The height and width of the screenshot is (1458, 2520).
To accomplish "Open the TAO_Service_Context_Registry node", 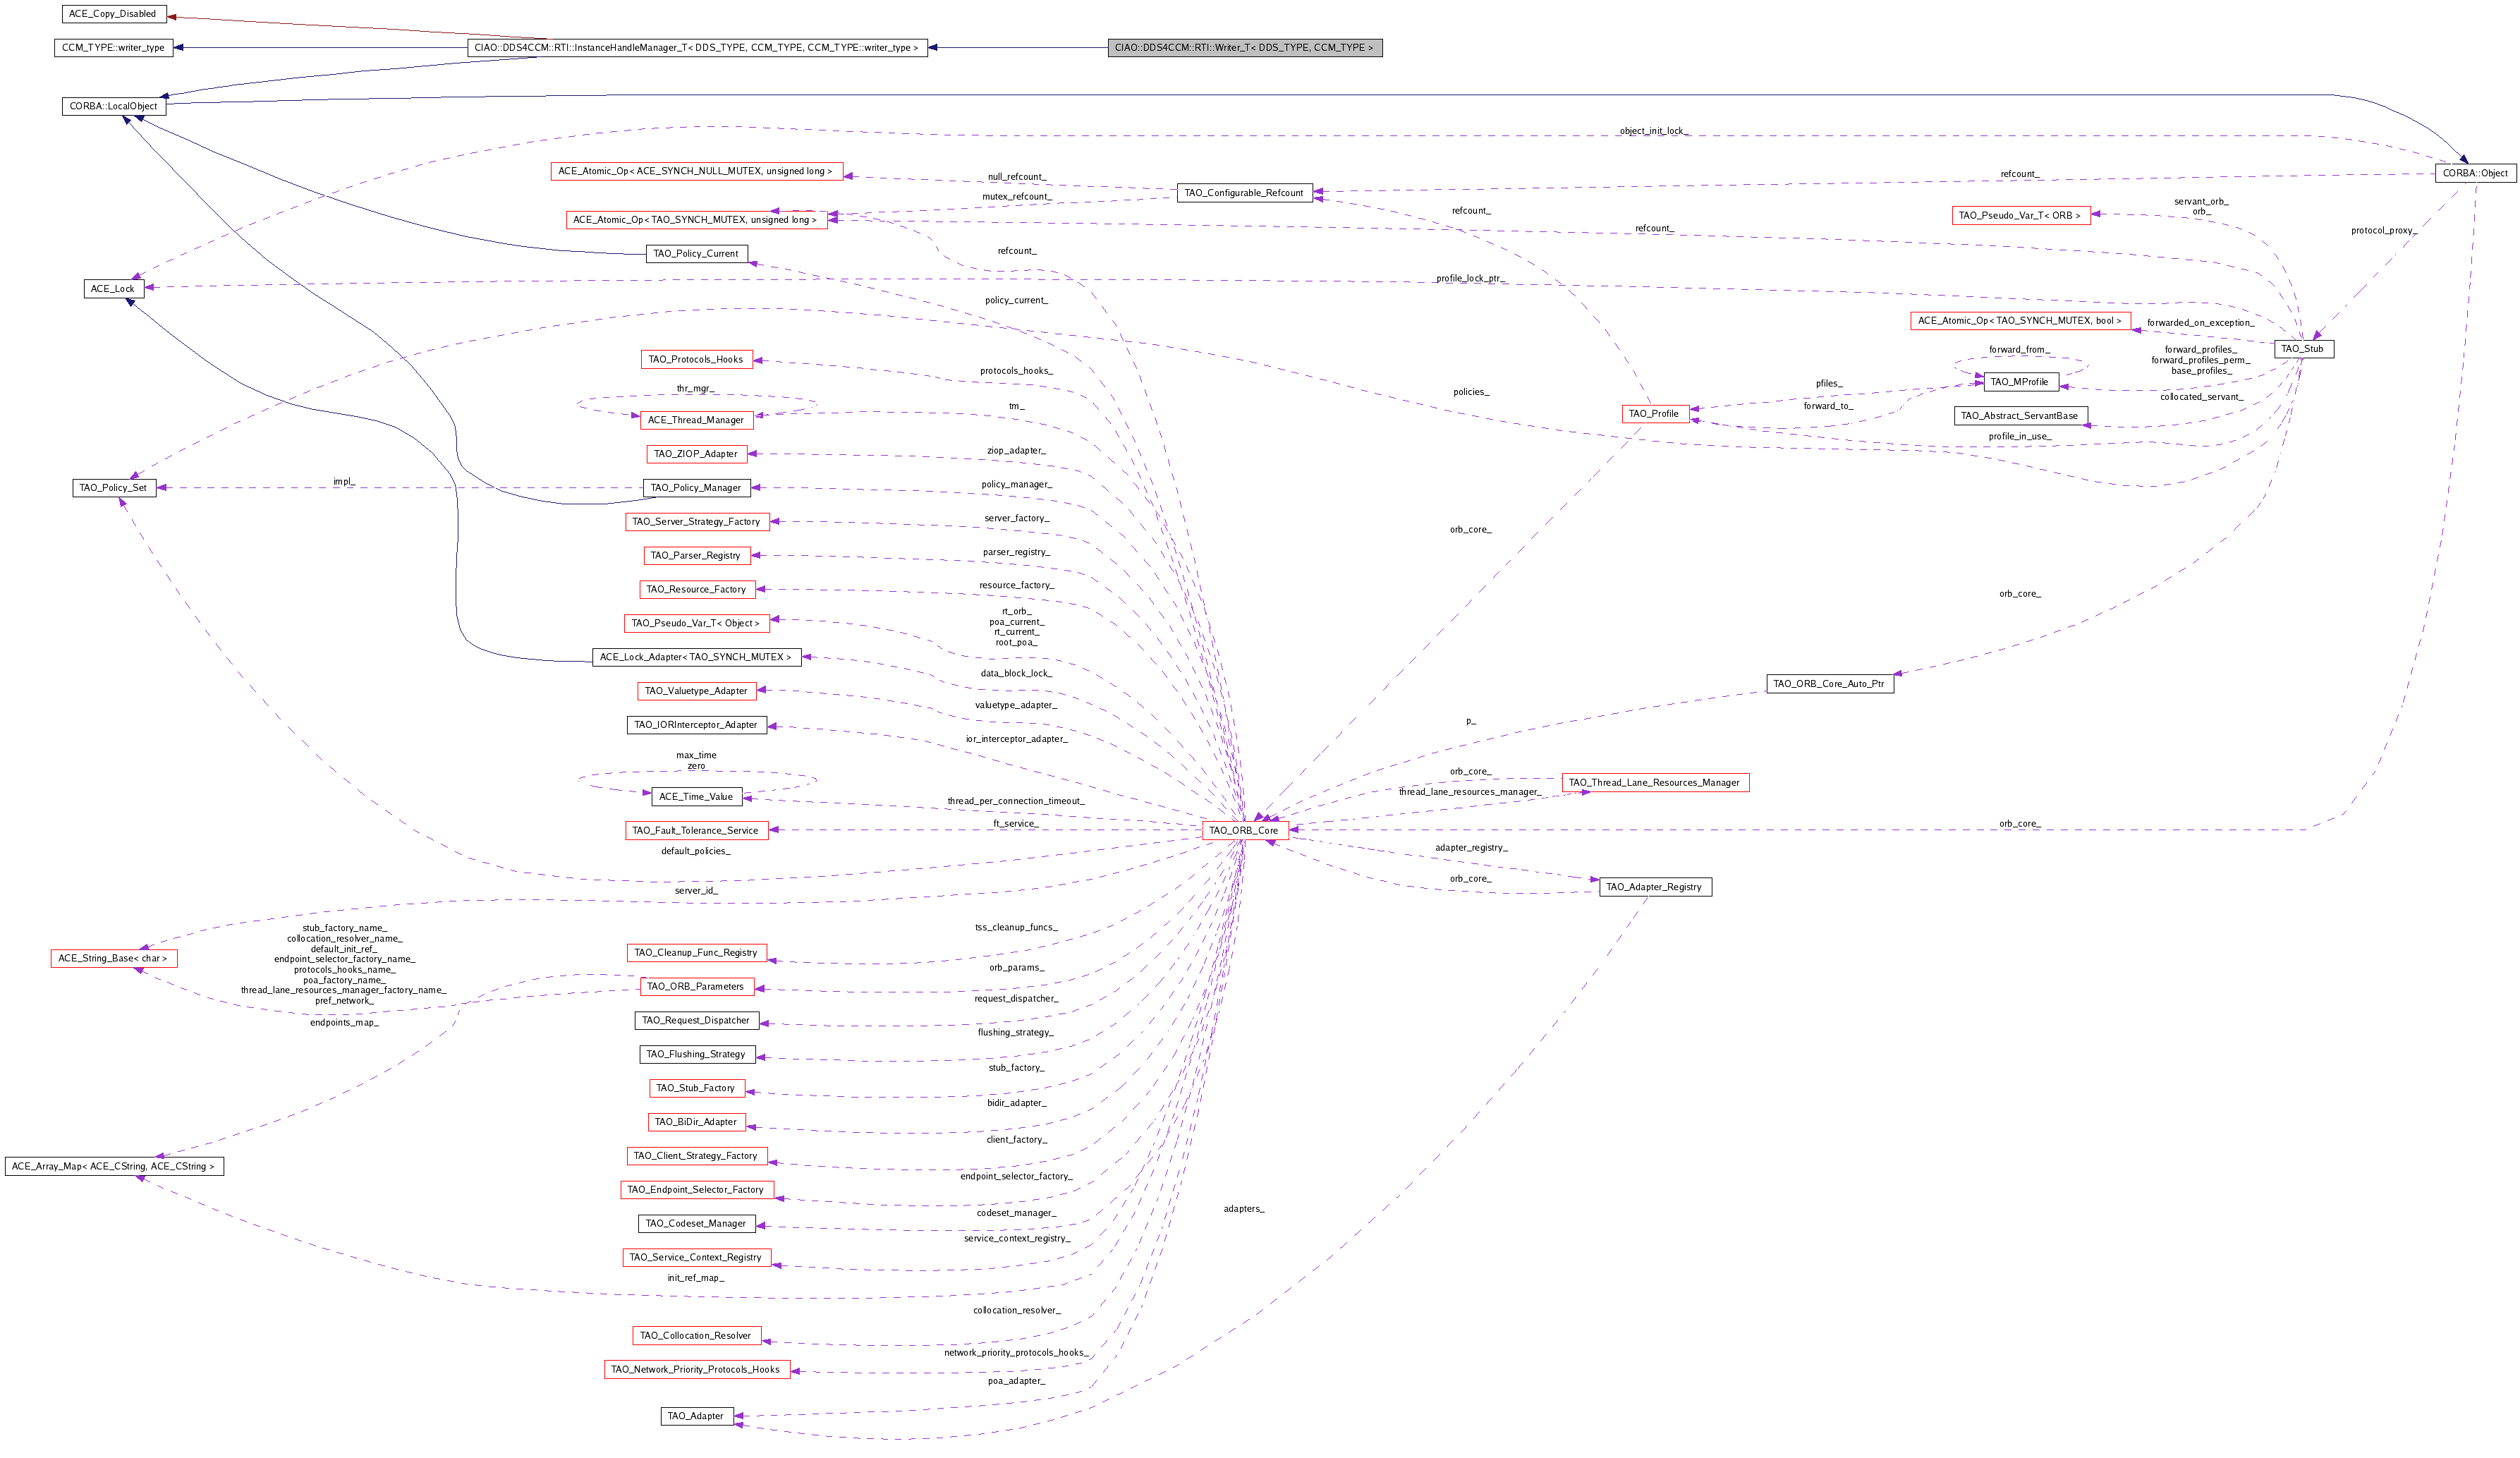I will (x=696, y=1258).
